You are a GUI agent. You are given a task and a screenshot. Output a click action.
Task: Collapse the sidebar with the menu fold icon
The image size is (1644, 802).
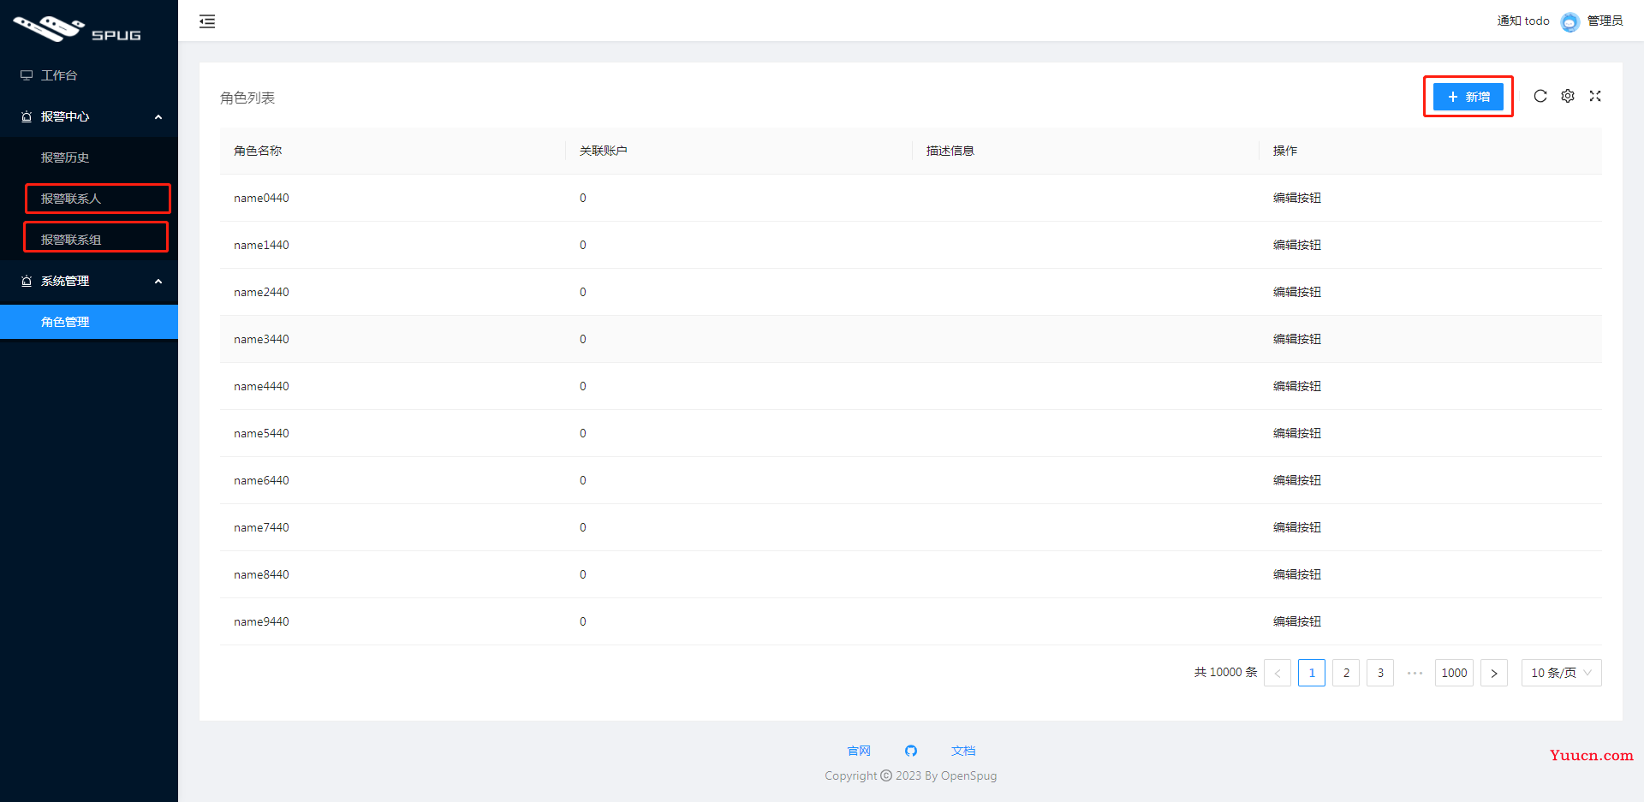(207, 21)
